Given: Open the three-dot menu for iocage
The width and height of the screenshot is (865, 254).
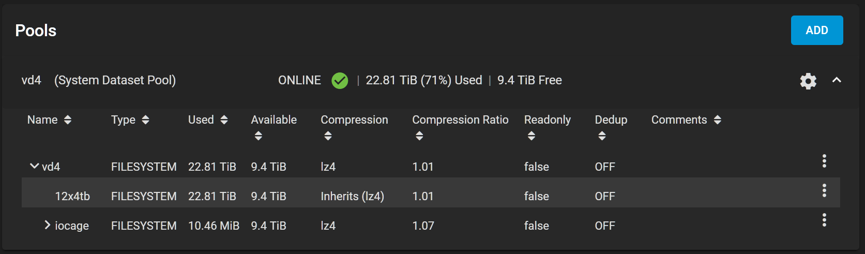Looking at the screenshot, I should tap(824, 220).
